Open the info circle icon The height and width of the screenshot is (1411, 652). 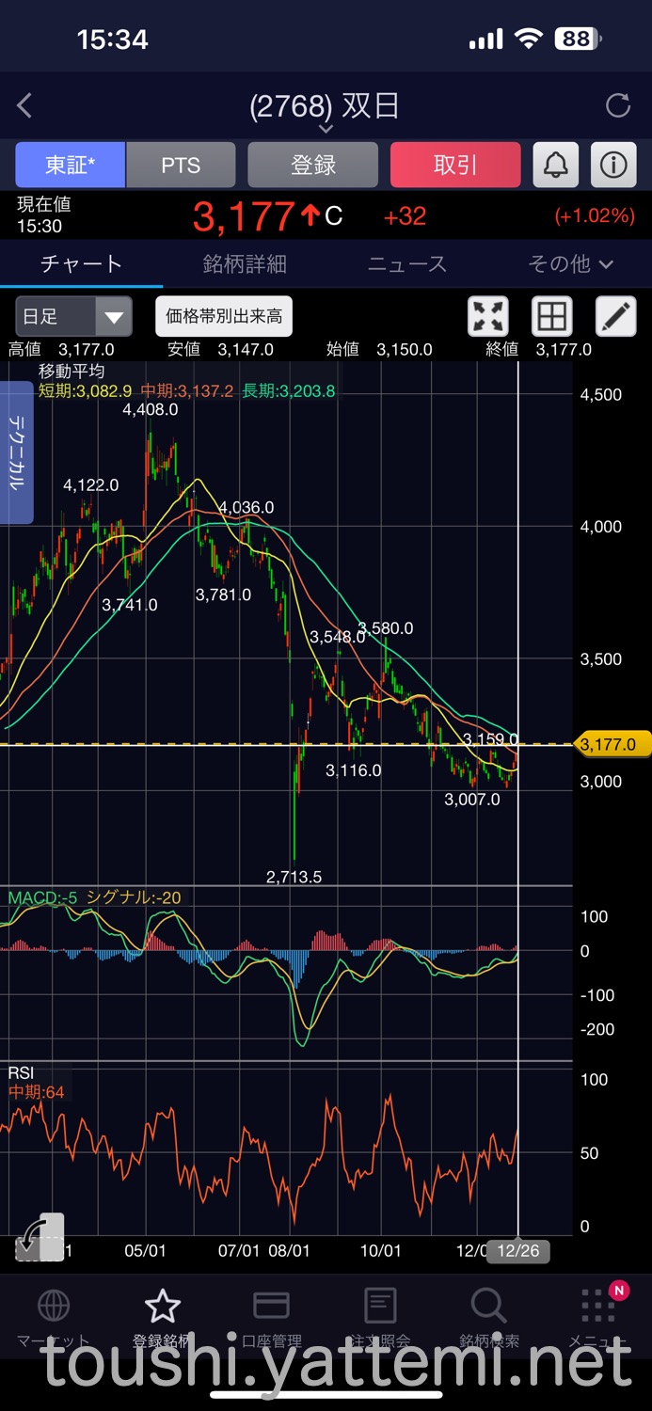[x=613, y=166]
